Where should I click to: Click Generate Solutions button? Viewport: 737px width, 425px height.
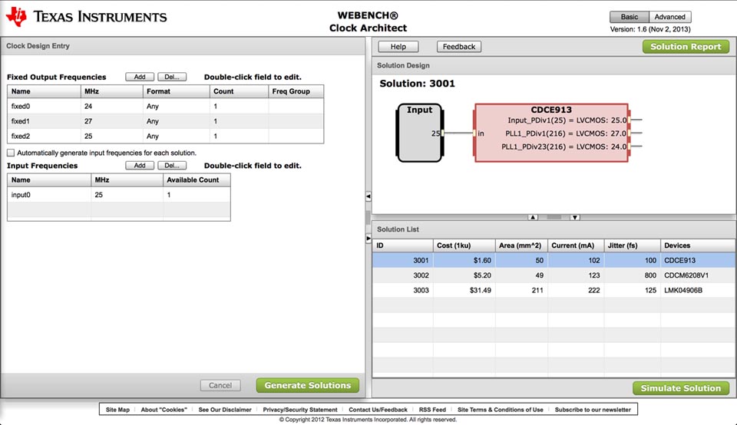coord(307,385)
